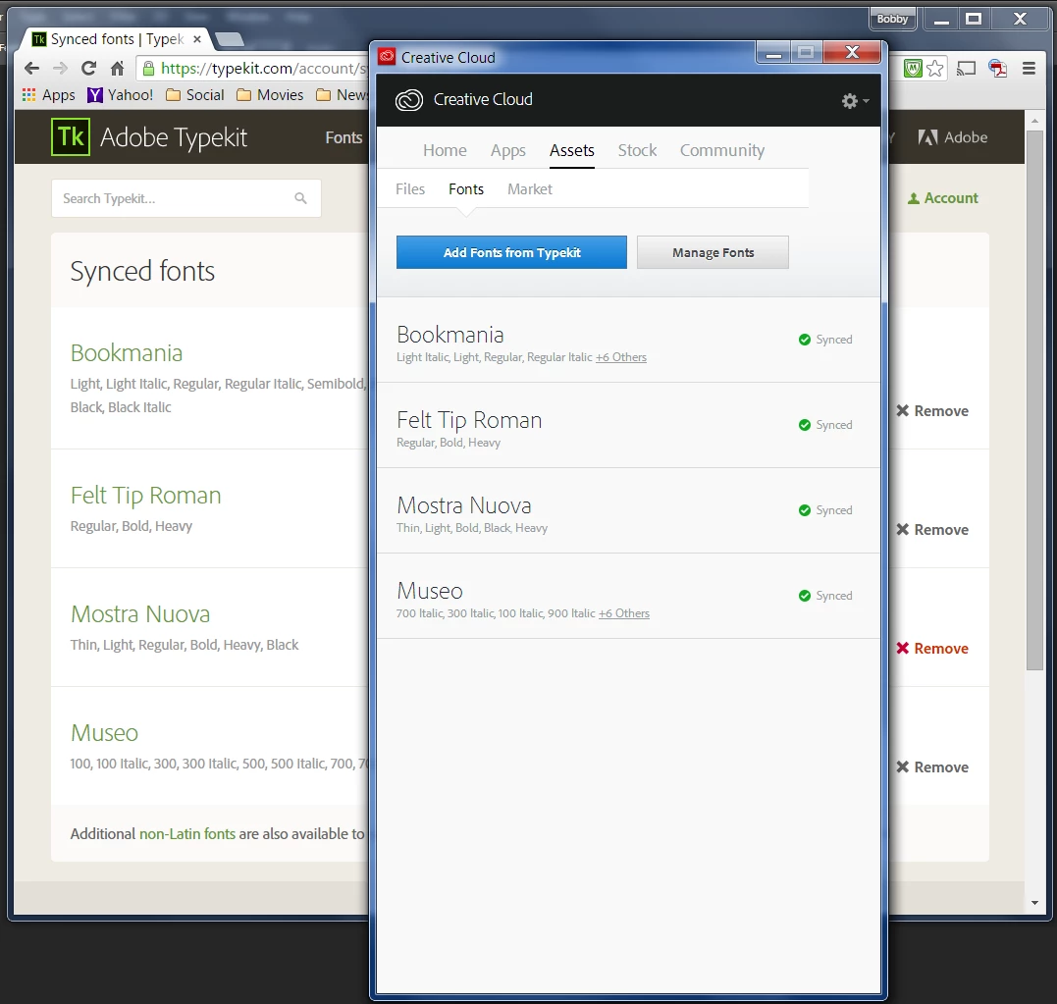Open Felt Tip Roman link on Typekit page
The image size is (1057, 1004).
(x=145, y=496)
